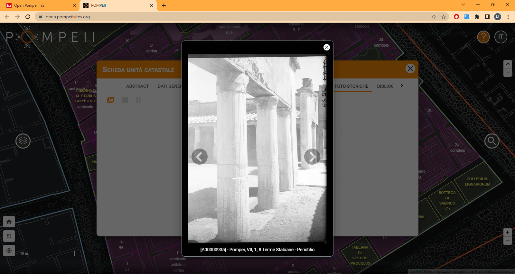Advance to the next historical photo

coord(312,157)
